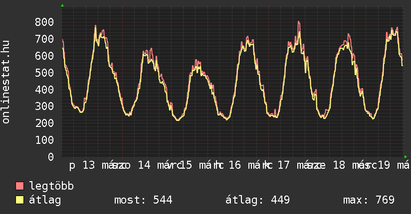Click the highest red peak near 17 márc
The height and width of the screenshot is (214, 411).
click(x=299, y=22)
